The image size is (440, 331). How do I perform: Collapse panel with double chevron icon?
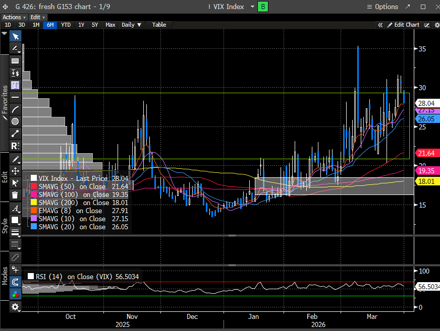pos(380,25)
